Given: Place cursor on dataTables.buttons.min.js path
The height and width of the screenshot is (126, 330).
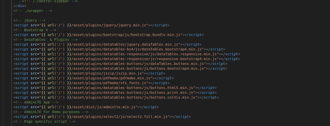Looking at the screenshot, I should tap(139, 64).
